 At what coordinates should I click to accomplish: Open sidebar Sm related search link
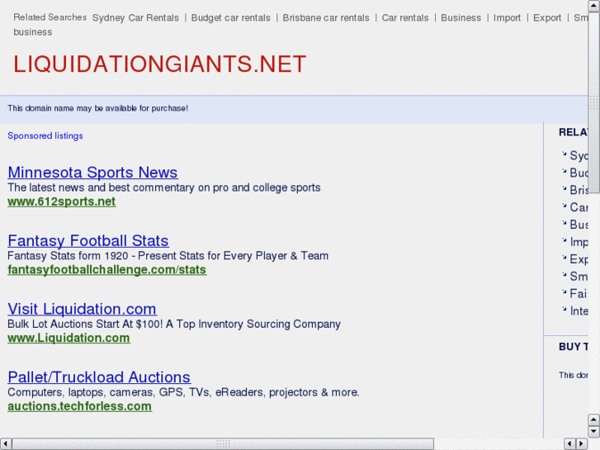coord(579,277)
